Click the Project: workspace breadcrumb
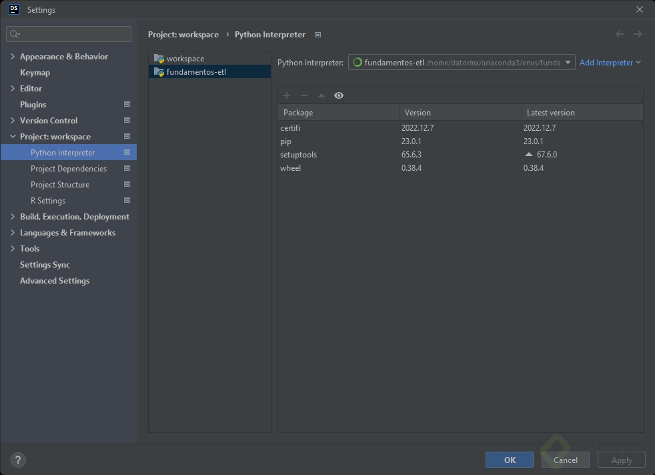Image resolution: width=655 pixels, height=475 pixels. [x=183, y=34]
